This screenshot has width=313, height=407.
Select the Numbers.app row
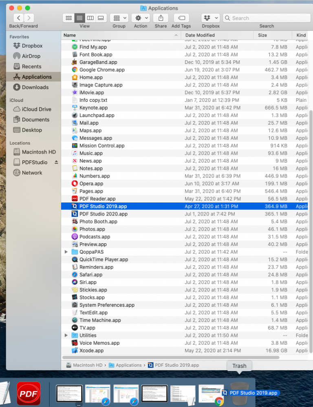tap(185, 176)
